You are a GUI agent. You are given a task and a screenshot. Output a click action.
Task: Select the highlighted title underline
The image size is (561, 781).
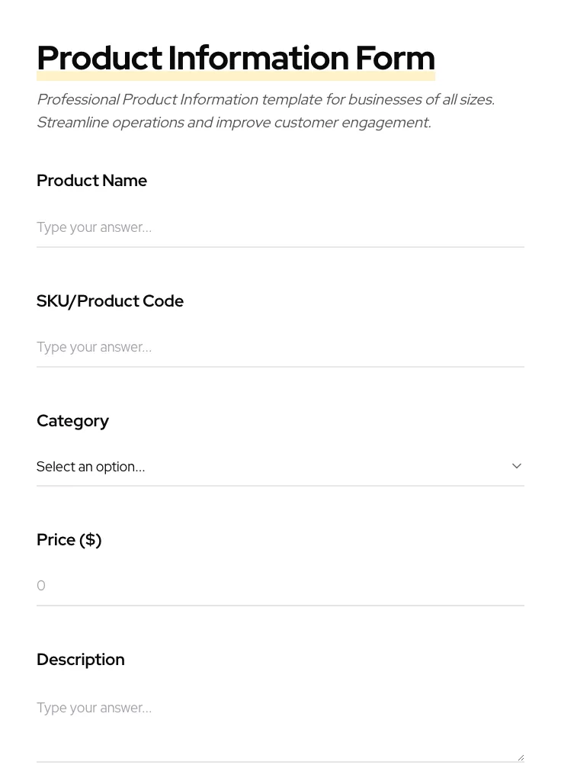236,75
